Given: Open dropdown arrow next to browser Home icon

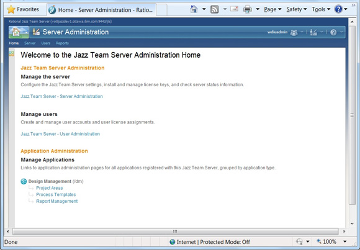Looking at the screenshot, I should pyautogui.click(x=204, y=9).
